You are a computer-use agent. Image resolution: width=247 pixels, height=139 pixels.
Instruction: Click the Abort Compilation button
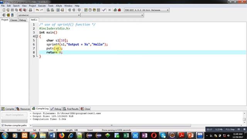(x=15, y=115)
